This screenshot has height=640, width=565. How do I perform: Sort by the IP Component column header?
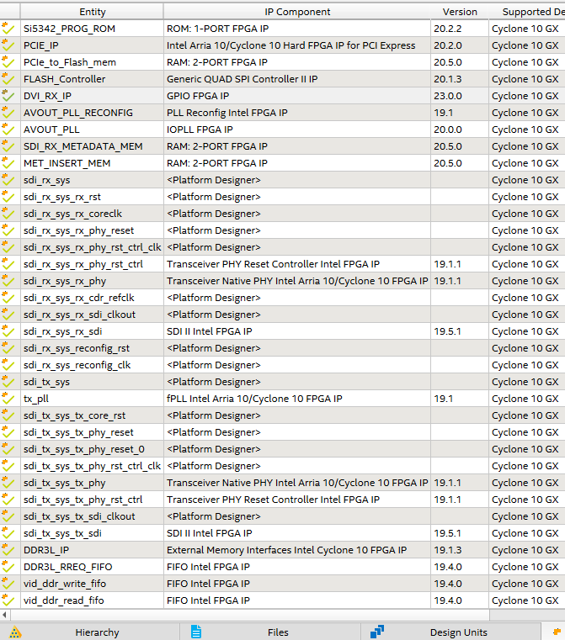tap(297, 12)
